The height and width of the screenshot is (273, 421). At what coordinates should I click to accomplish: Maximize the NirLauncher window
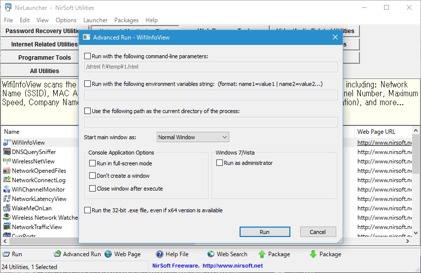click(x=386, y=7)
